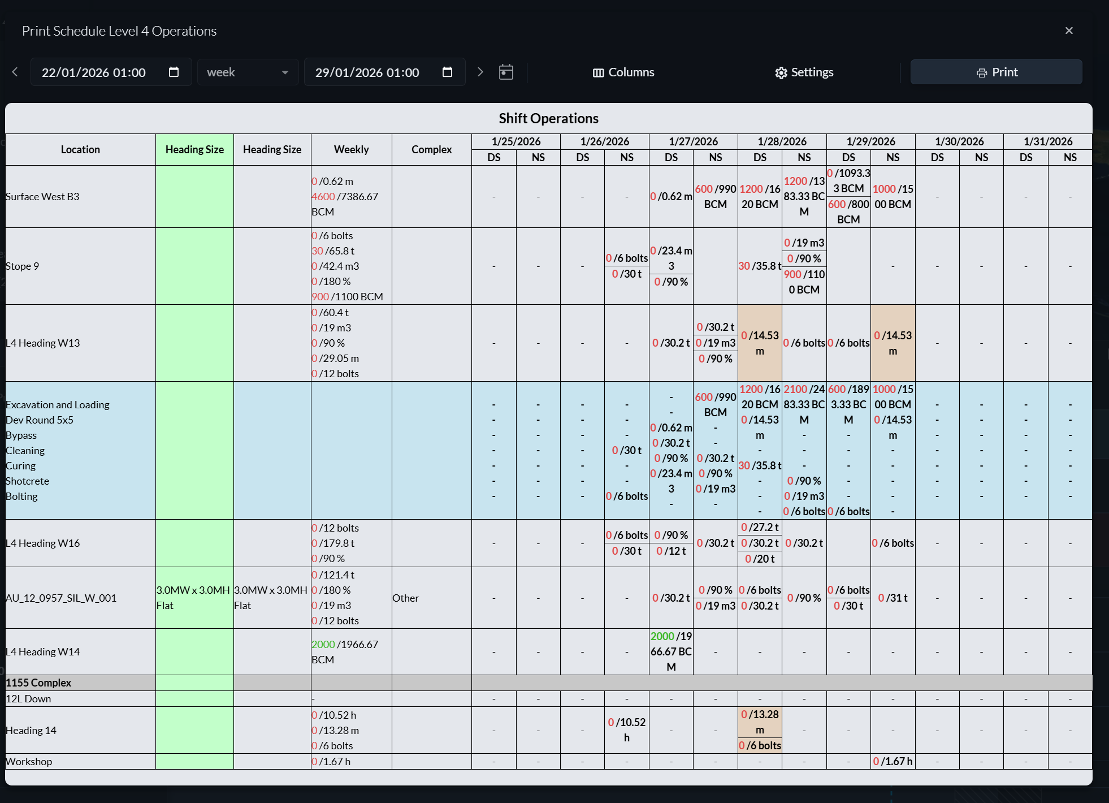
Task: Click the jump-to-today calendar icon
Action: tap(506, 72)
